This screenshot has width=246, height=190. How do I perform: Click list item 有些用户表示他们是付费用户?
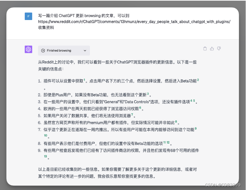[x=108, y=144]
